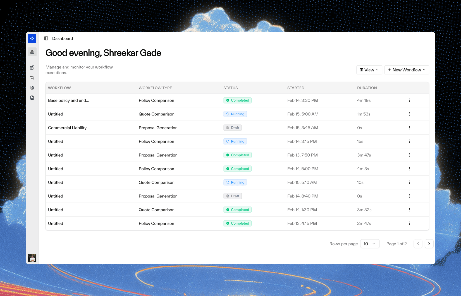Open actions menu for Feb 15, 5:00 AM row
The height and width of the screenshot is (296, 461).
click(409, 114)
